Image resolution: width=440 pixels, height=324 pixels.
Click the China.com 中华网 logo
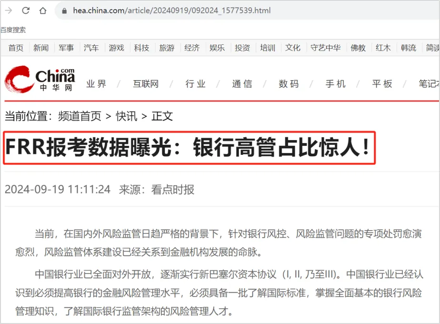tap(40, 80)
